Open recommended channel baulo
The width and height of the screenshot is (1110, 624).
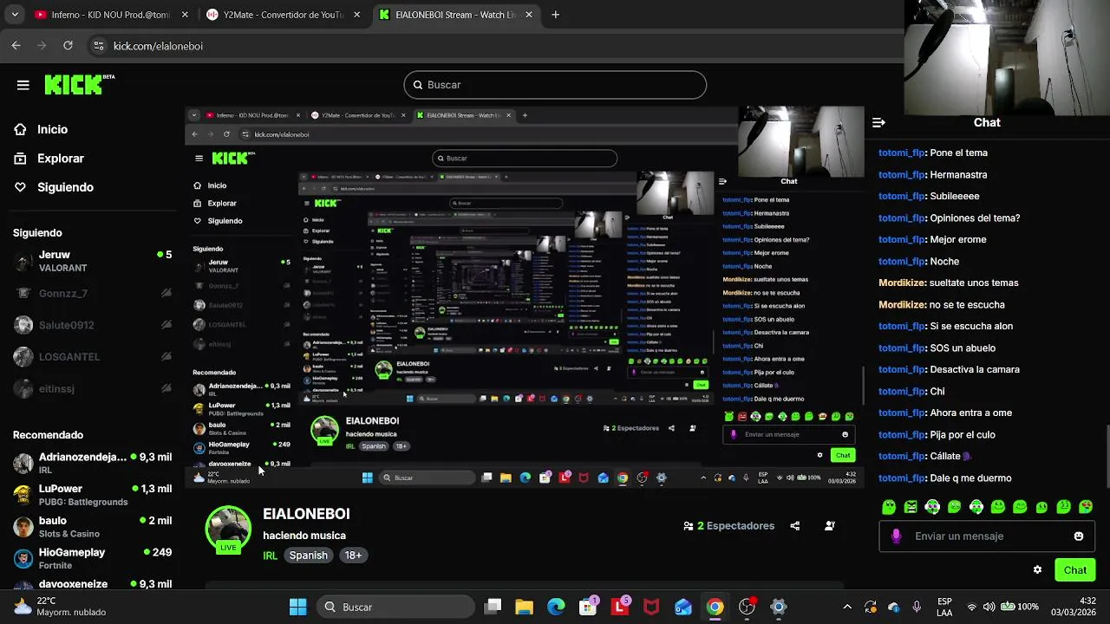[93, 527]
